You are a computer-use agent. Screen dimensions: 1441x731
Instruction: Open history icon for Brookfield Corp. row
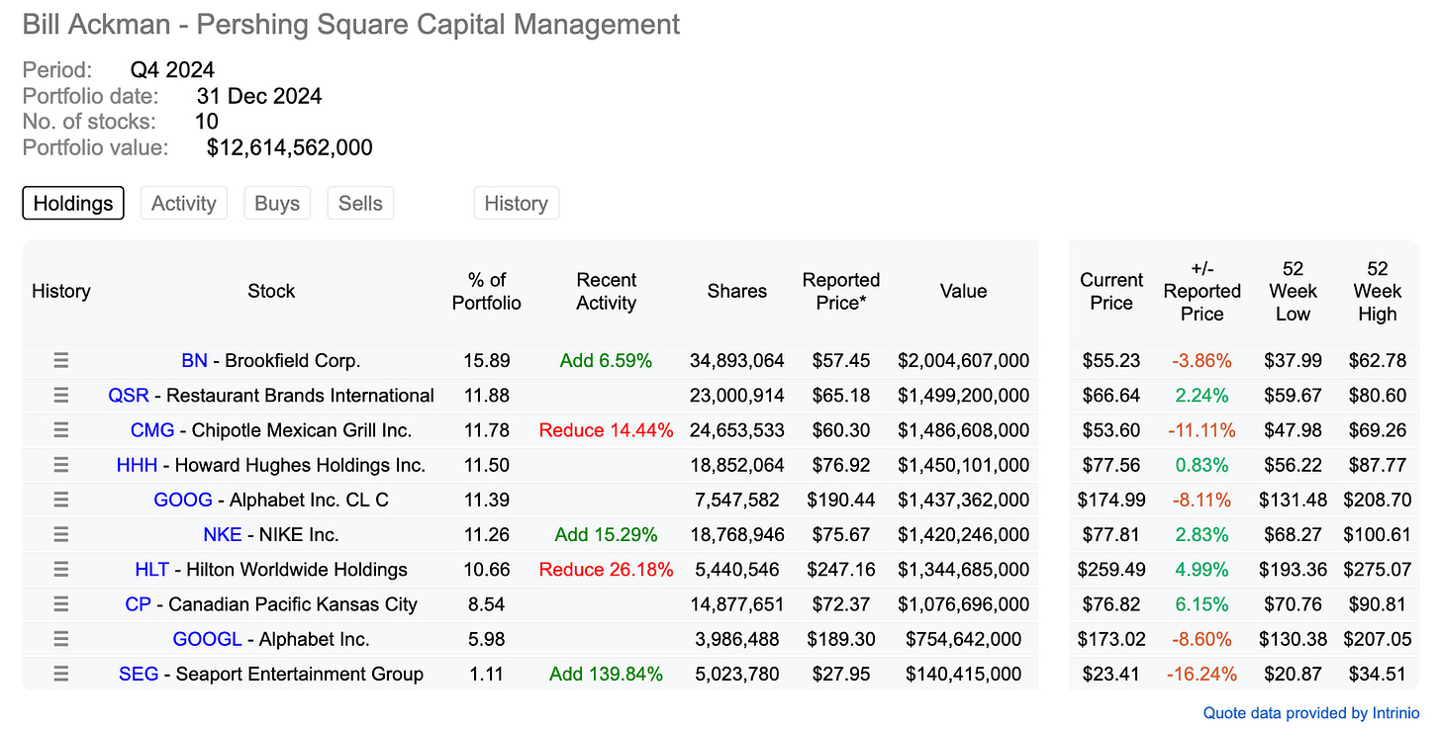(x=60, y=360)
